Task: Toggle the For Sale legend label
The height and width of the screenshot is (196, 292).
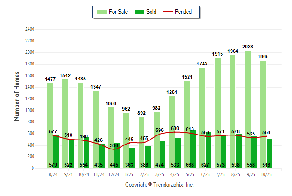Action: (118, 12)
